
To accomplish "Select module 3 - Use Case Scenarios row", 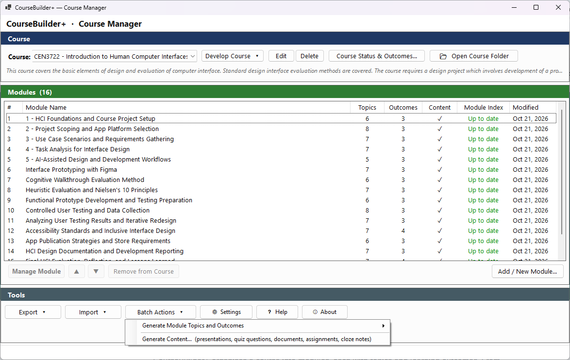I will [281, 139].
